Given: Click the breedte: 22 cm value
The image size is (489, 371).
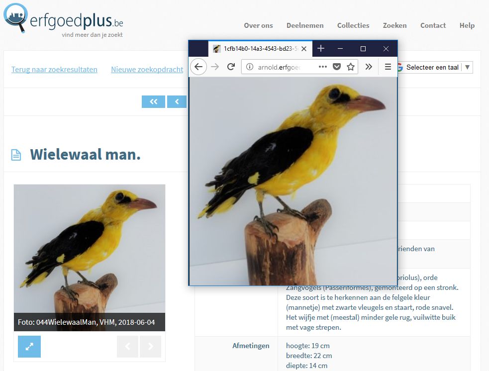Looking at the screenshot, I should [x=309, y=356].
